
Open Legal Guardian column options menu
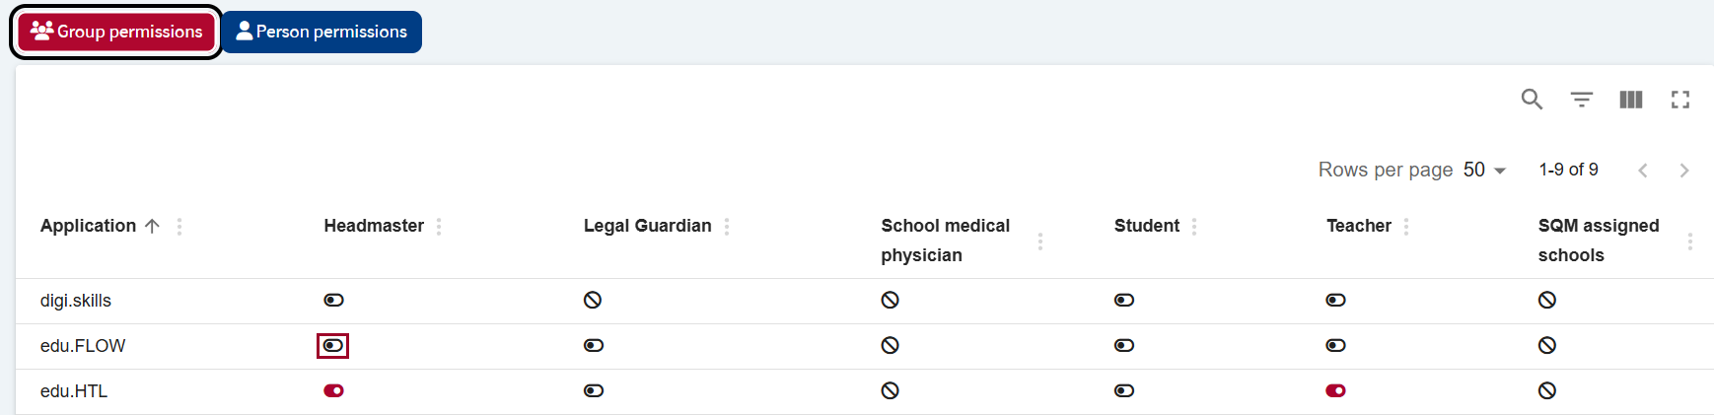[727, 227]
